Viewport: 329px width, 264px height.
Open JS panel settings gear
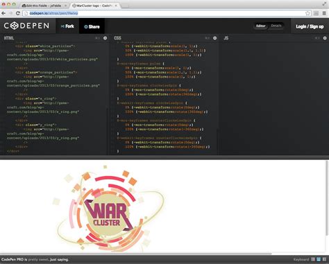click(x=325, y=38)
